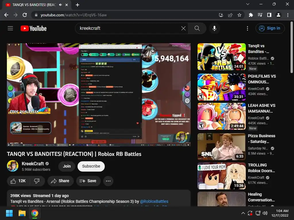
Task: Go back using browser back arrow
Action: pos(6,15)
